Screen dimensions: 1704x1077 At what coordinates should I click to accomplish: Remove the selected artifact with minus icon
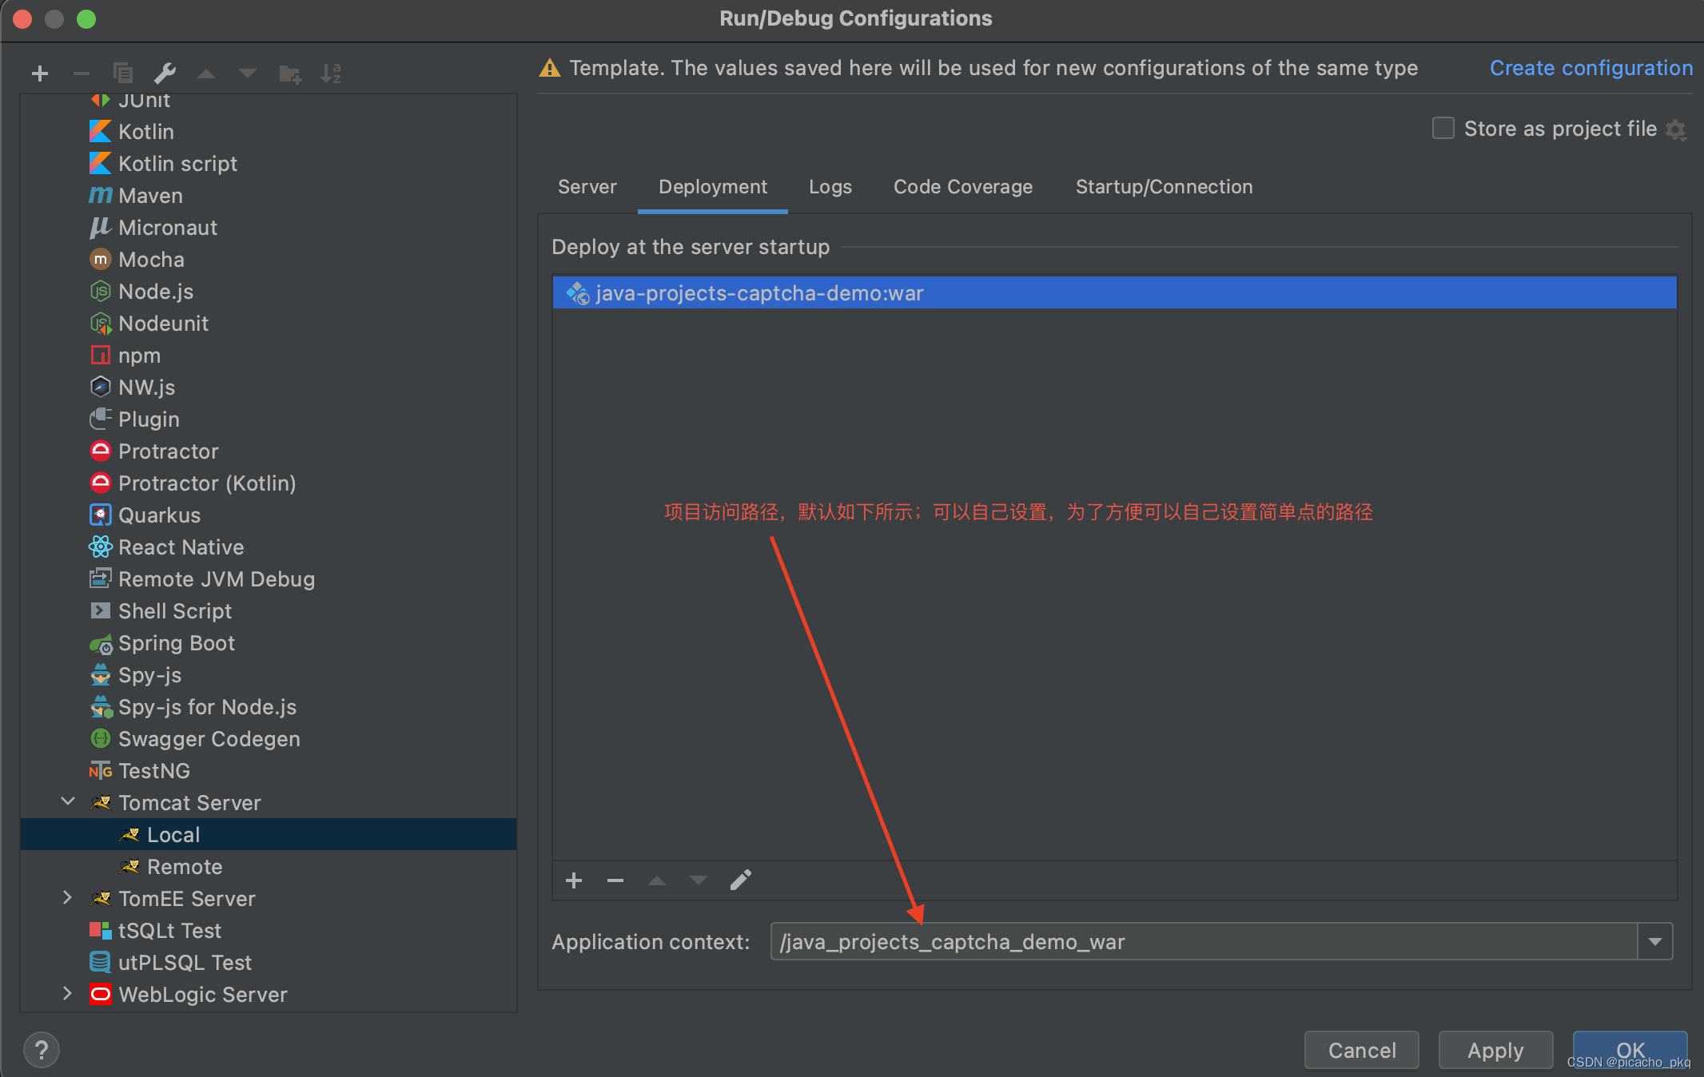point(615,880)
